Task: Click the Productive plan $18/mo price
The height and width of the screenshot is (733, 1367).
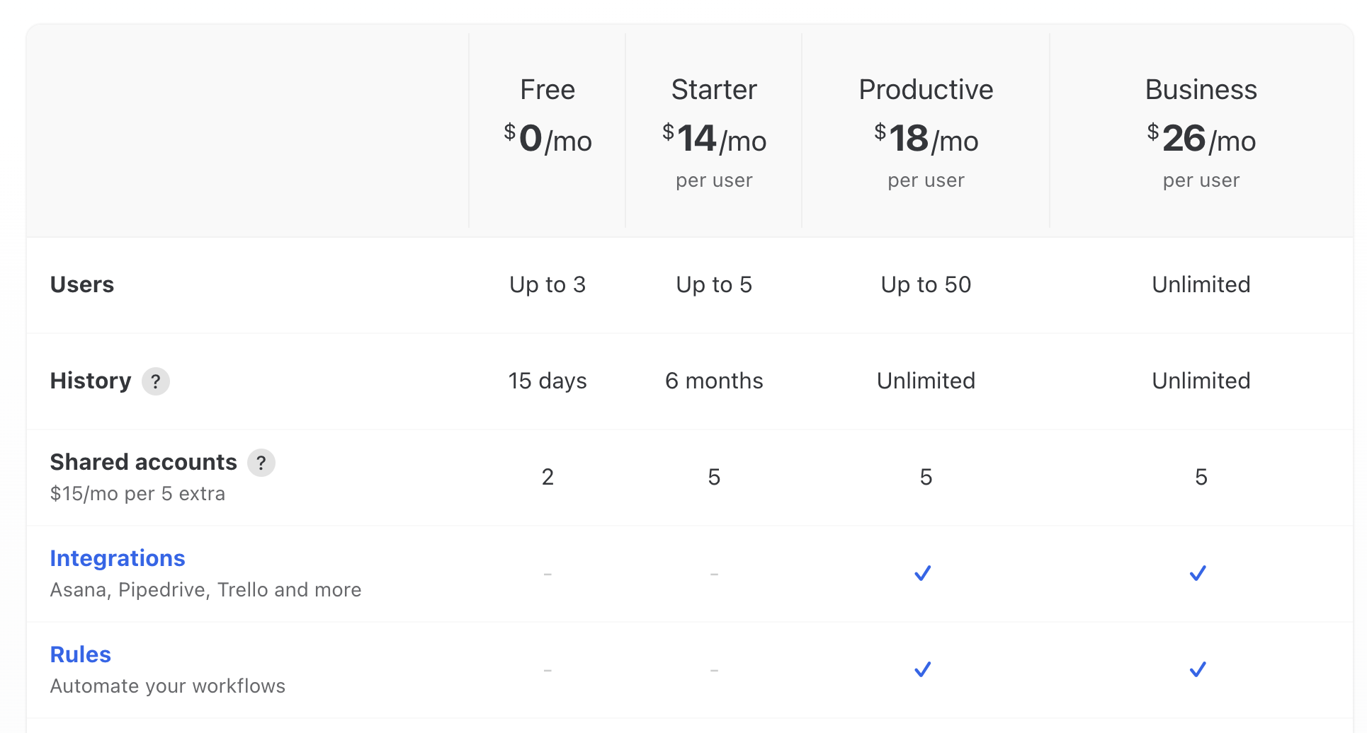Action: pos(926,139)
